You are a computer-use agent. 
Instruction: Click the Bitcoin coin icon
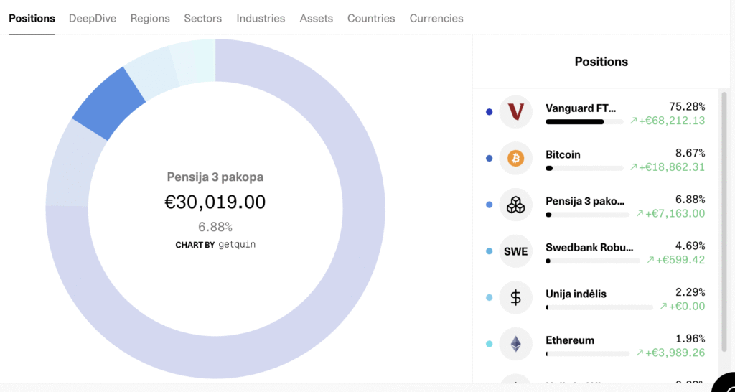[x=515, y=159]
